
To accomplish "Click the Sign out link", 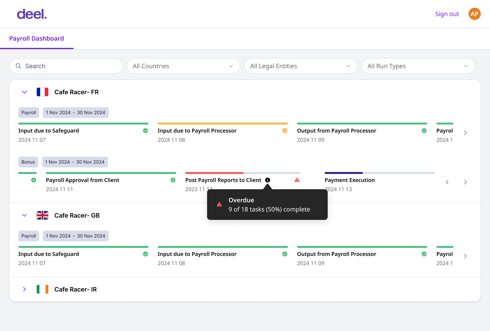I will [x=447, y=14].
